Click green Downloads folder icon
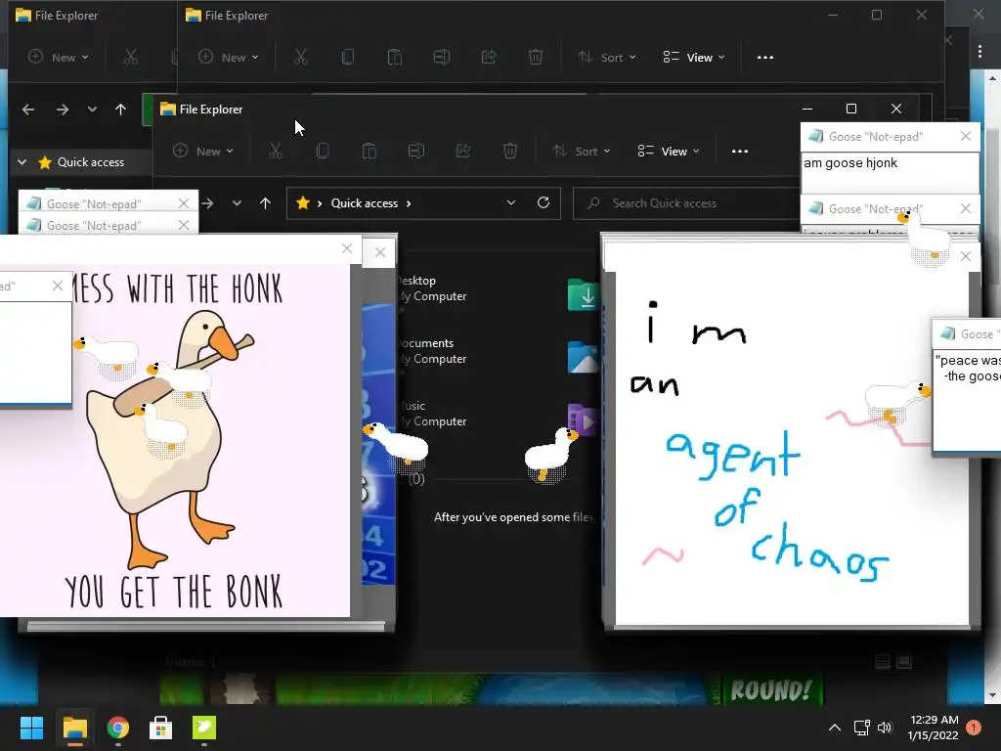Image resolution: width=1001 pixels, height=751 pixels. pos(583,294)
